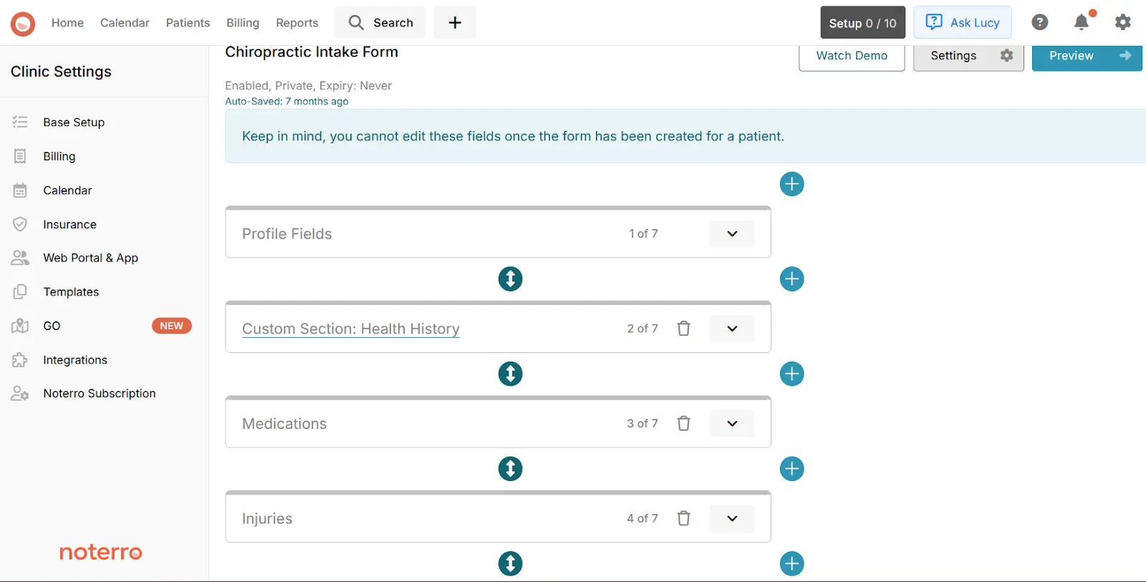The image size is (1146, 582).
Task: Expand Custom Section: Health History
Action: [732, 329]
